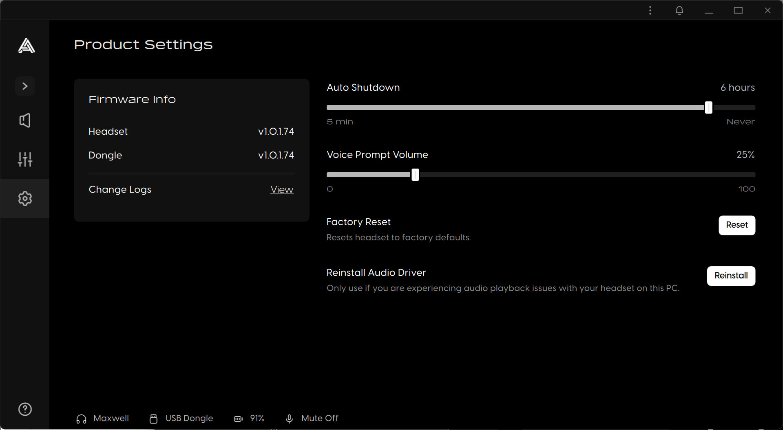View the Change Logs

point(282,189)
